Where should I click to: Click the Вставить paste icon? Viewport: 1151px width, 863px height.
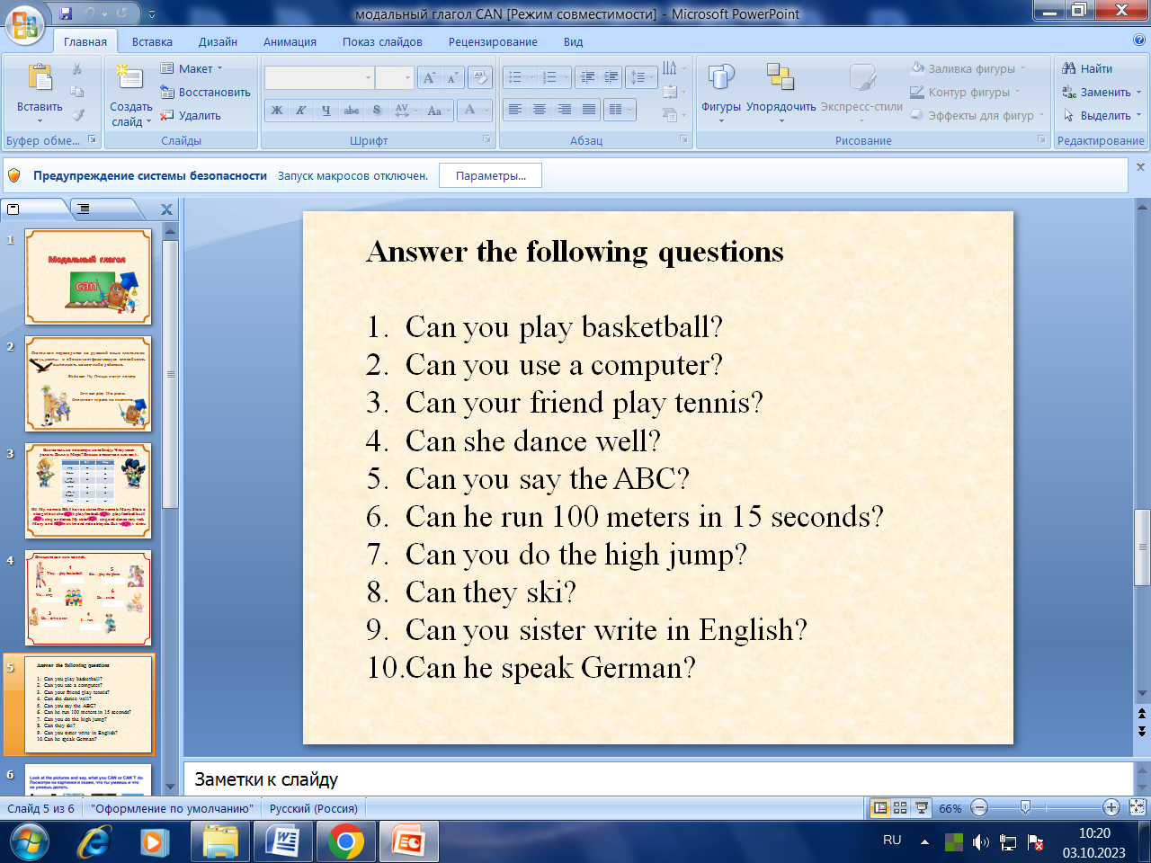point(40,79)
